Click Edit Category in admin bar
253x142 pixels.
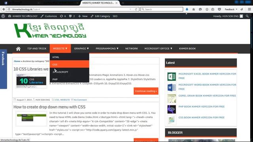(100, 16)
